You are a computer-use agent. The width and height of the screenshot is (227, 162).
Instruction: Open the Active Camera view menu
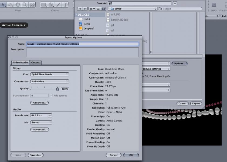[14, 25]
